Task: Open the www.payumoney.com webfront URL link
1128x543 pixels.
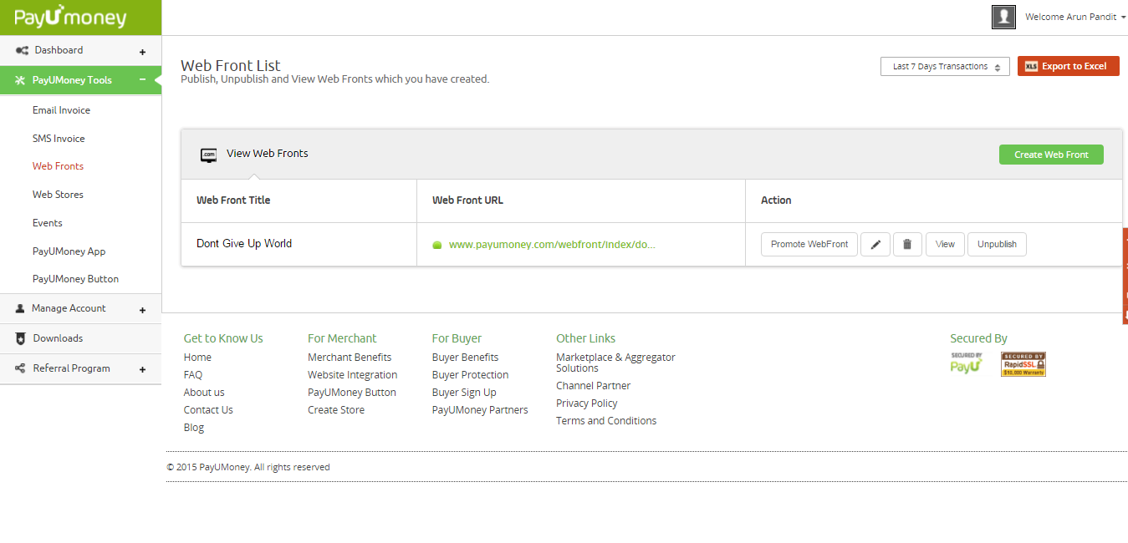Action: [552, 245]
